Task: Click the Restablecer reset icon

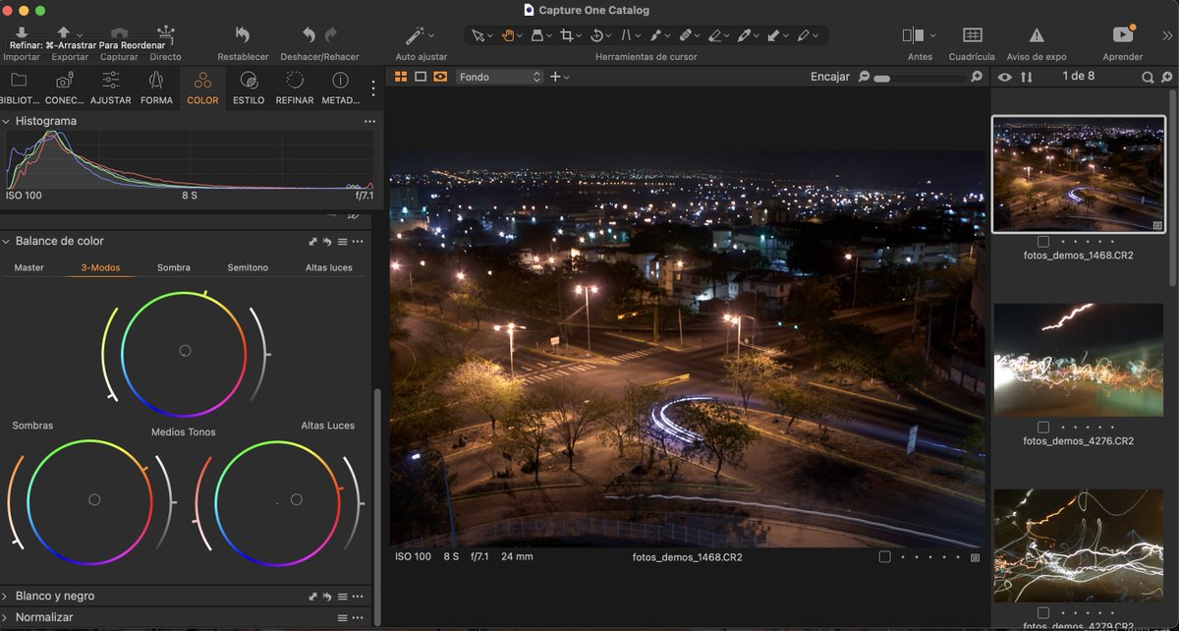Action: pyautogui.click(x=242, y=35)
